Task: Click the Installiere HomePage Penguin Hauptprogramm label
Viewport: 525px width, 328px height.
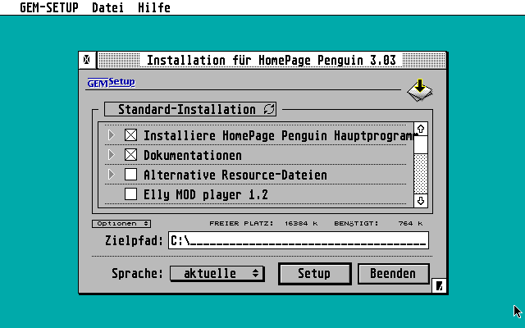Action: [280, 135]
